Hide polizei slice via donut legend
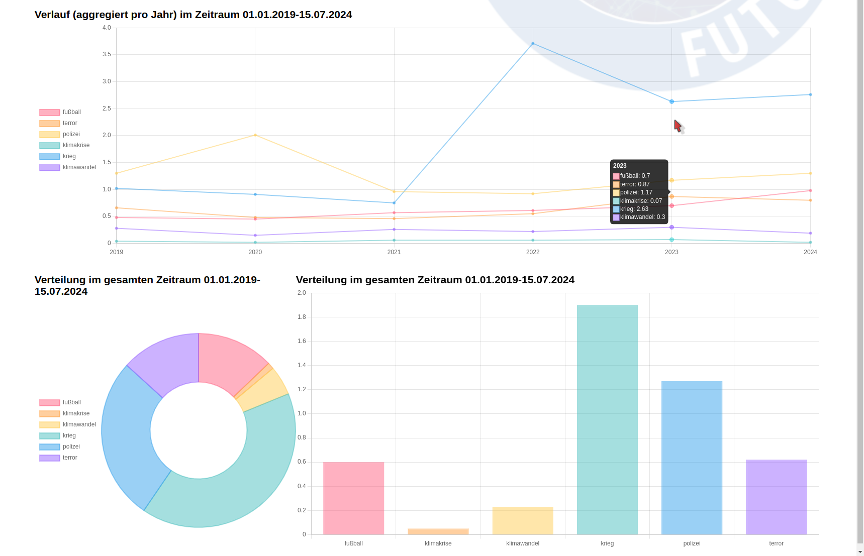The height and width of the screenshot is (556, 864). pos(60,447)
